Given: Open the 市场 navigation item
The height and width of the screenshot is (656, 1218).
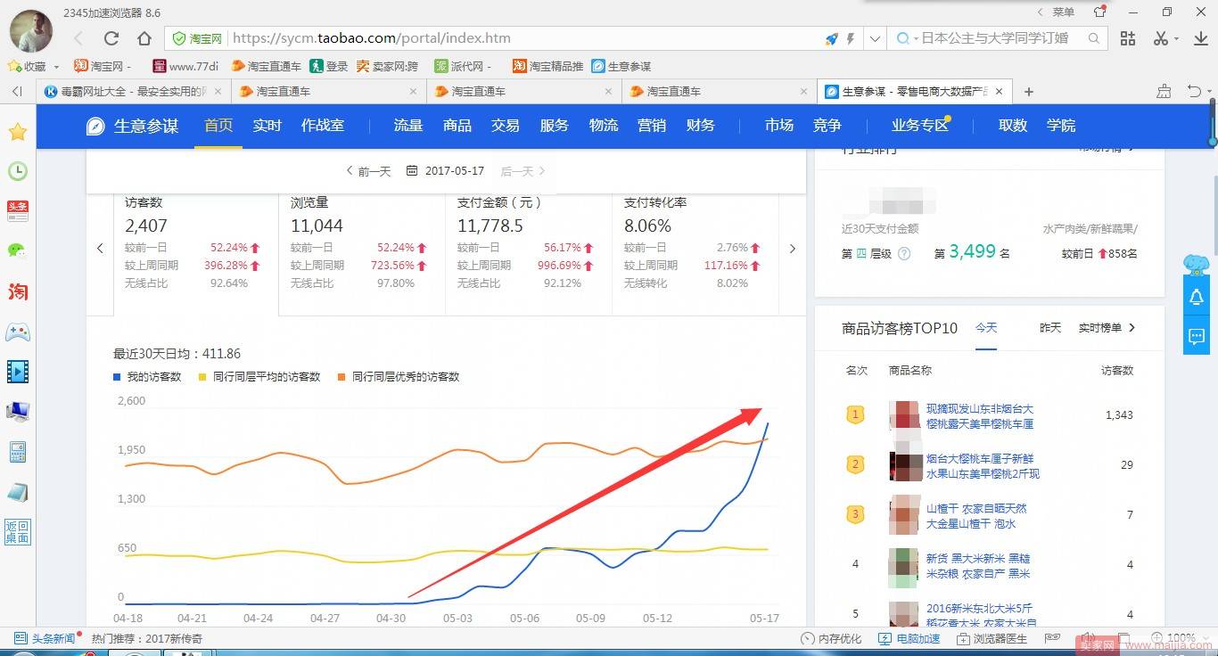Looking at the screenshot, I should coord(779,126).
